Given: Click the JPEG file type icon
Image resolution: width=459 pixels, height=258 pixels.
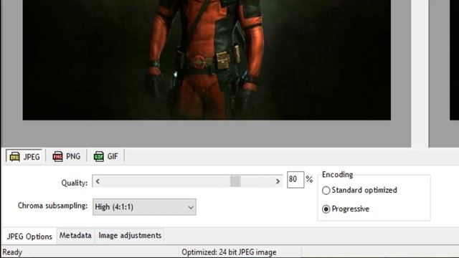Looking at the screenshot, I should click(x=14, y=157).
